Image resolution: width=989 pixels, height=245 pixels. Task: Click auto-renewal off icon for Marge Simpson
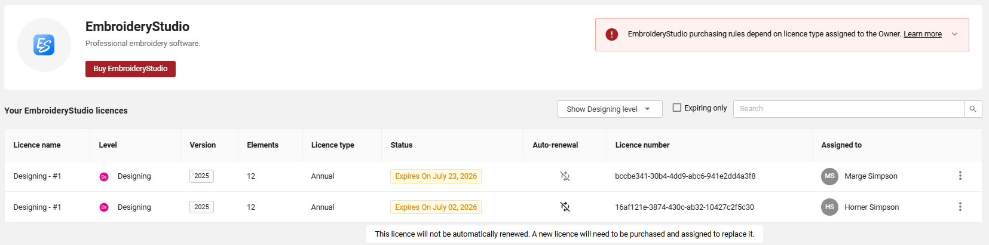tap(565, 176)
